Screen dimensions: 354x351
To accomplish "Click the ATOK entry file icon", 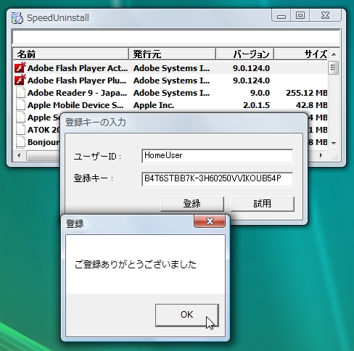I will click(x=20, y=130).
